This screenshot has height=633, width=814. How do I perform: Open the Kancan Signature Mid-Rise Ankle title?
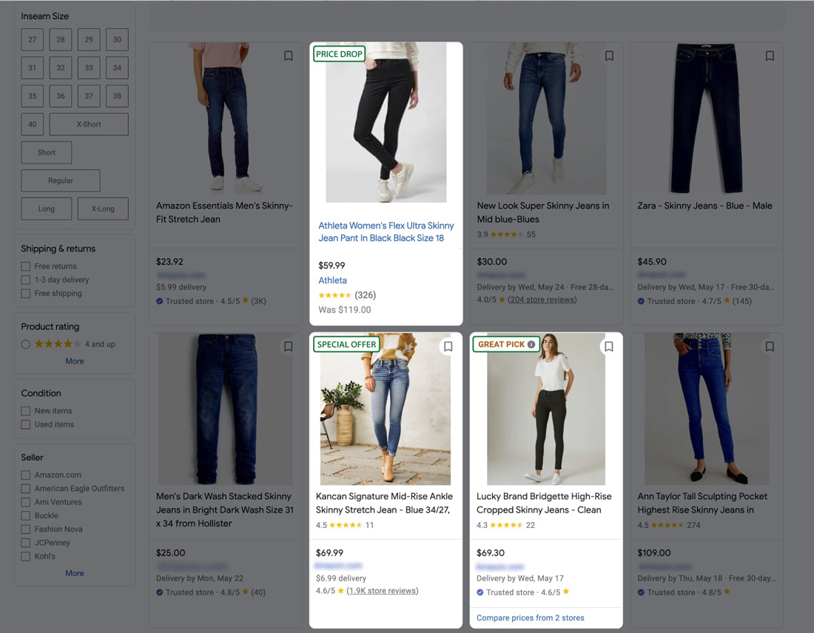click(384, 504)
